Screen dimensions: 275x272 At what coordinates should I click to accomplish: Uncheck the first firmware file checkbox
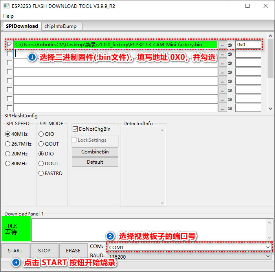coord(10,44)
